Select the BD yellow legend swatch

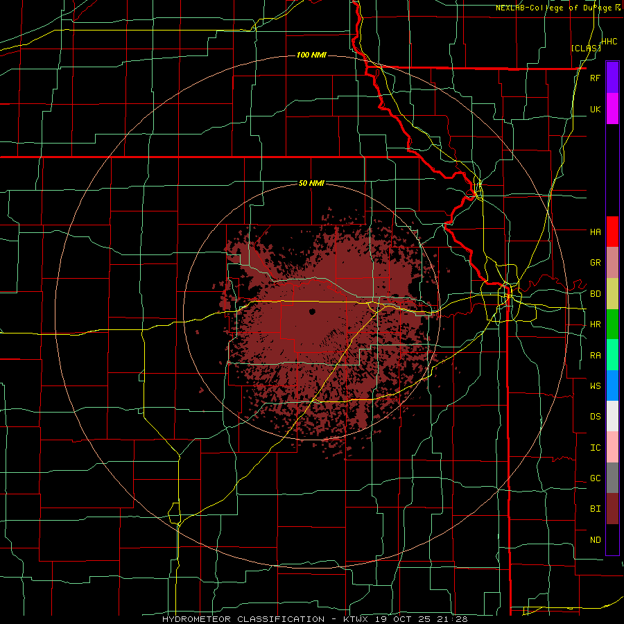tap(612, 294)
